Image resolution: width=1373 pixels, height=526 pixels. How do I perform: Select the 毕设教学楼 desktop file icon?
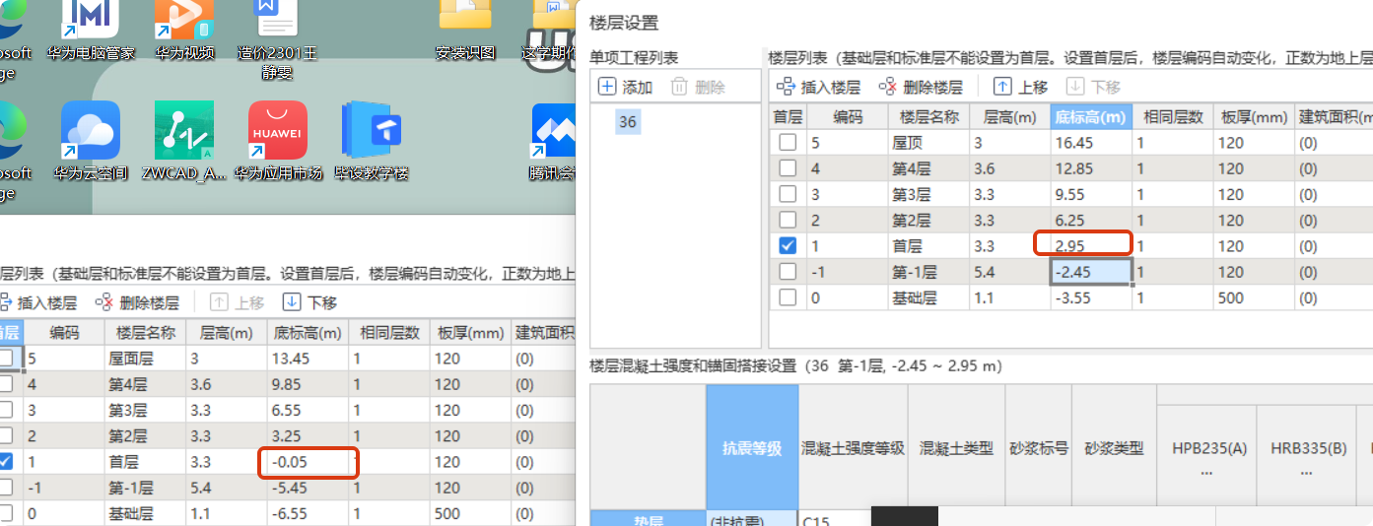pos(372,142)
